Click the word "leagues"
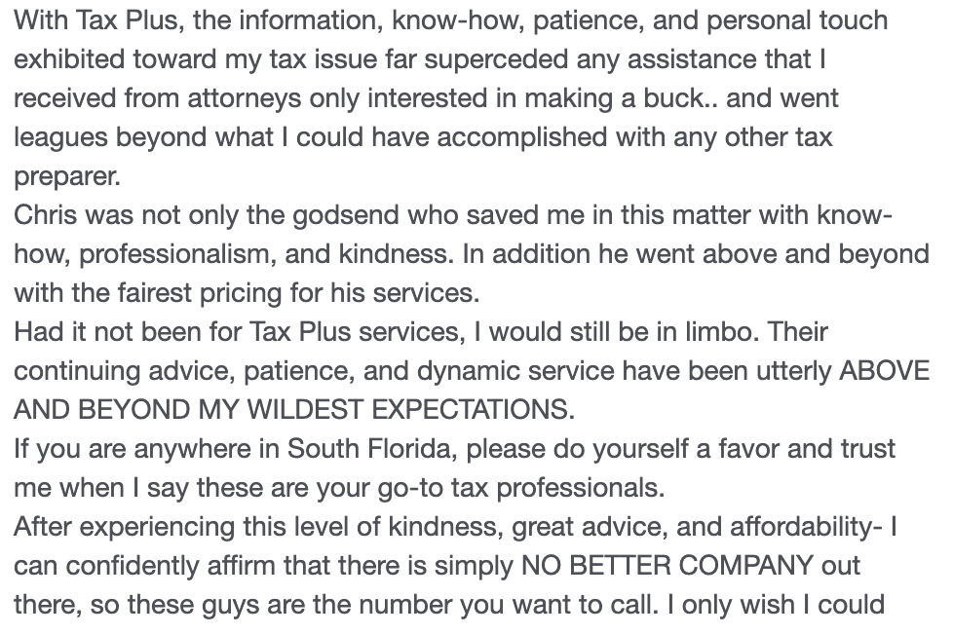 60,136
